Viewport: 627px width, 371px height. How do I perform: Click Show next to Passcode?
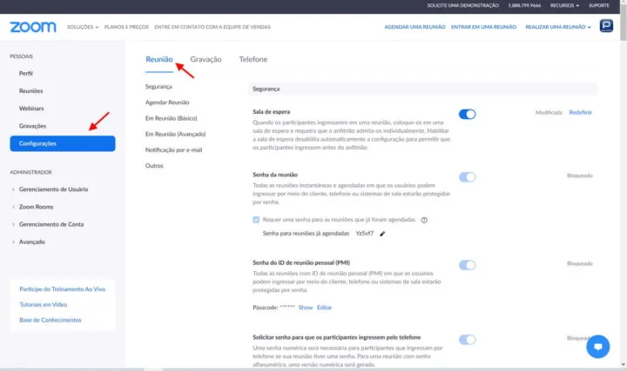click(305, 308)
